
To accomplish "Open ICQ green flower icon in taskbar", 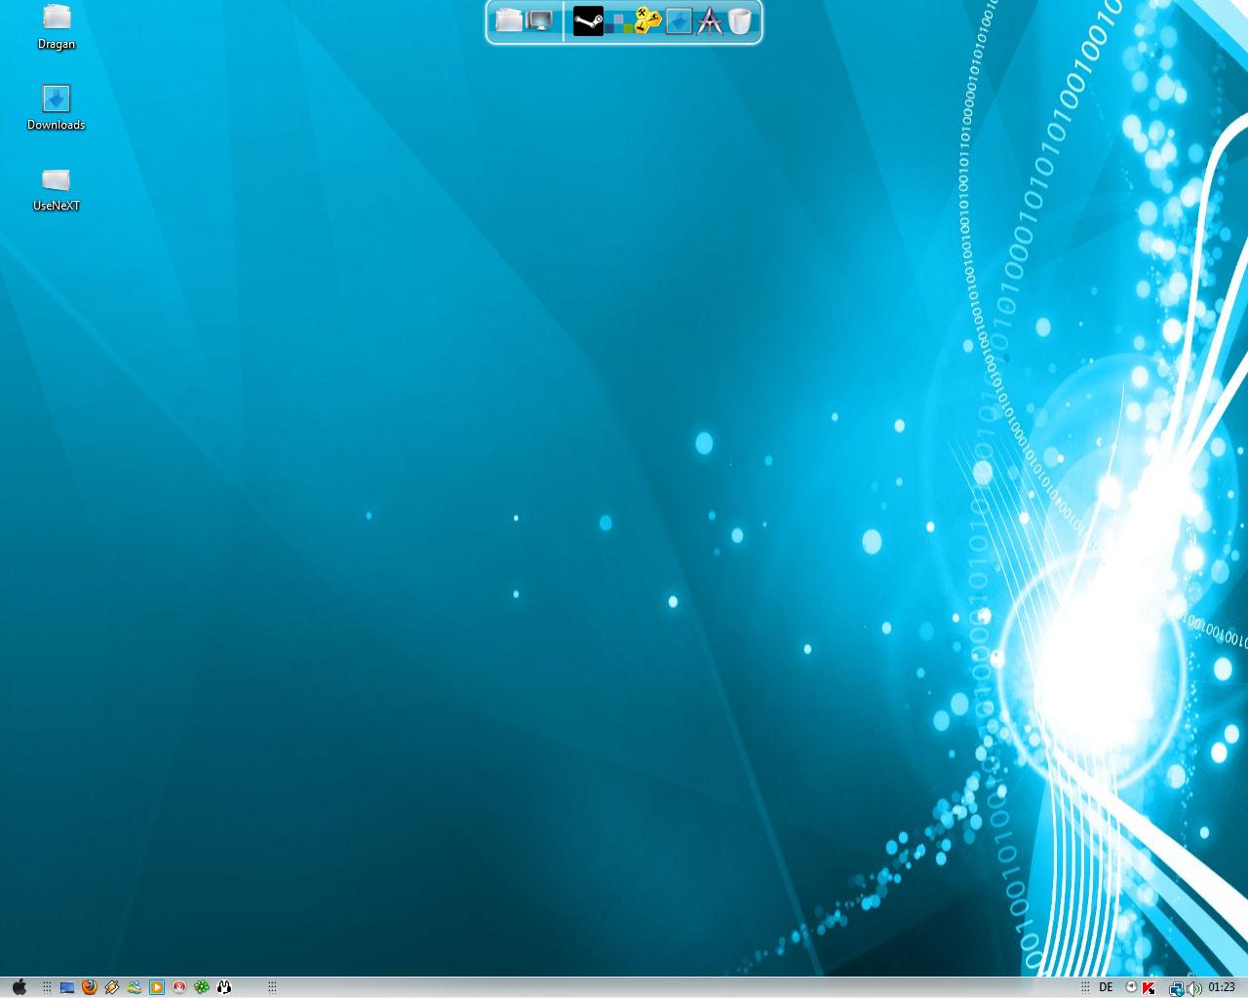I will coord(202,987).
